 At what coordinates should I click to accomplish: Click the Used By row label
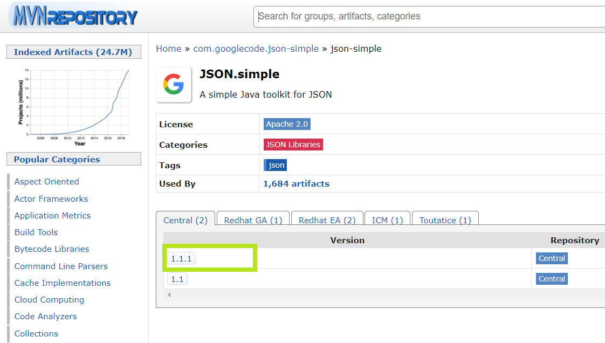177,184
